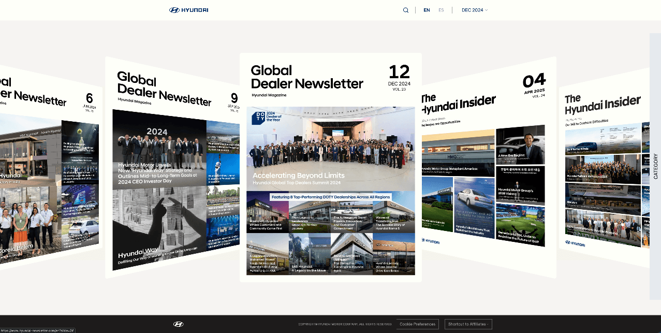Open the Grupo Q 70-Year Journey story
This screenshot has width=661, height=333.
point(309,213)
